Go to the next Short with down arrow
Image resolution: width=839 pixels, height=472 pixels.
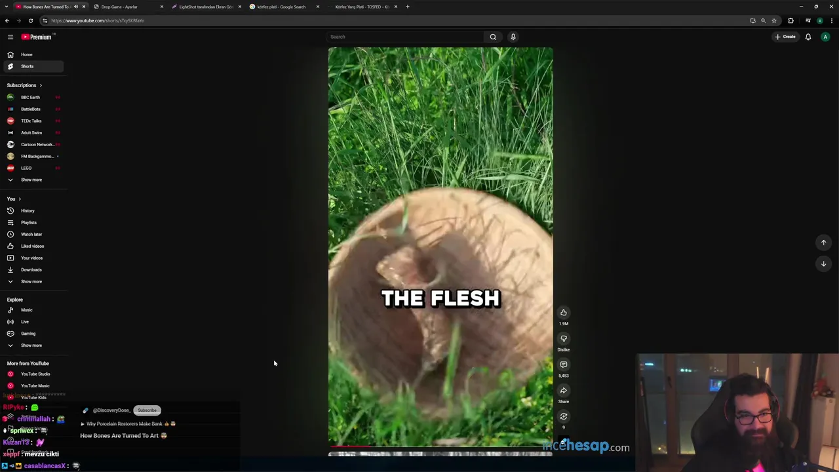click(824, 264)
